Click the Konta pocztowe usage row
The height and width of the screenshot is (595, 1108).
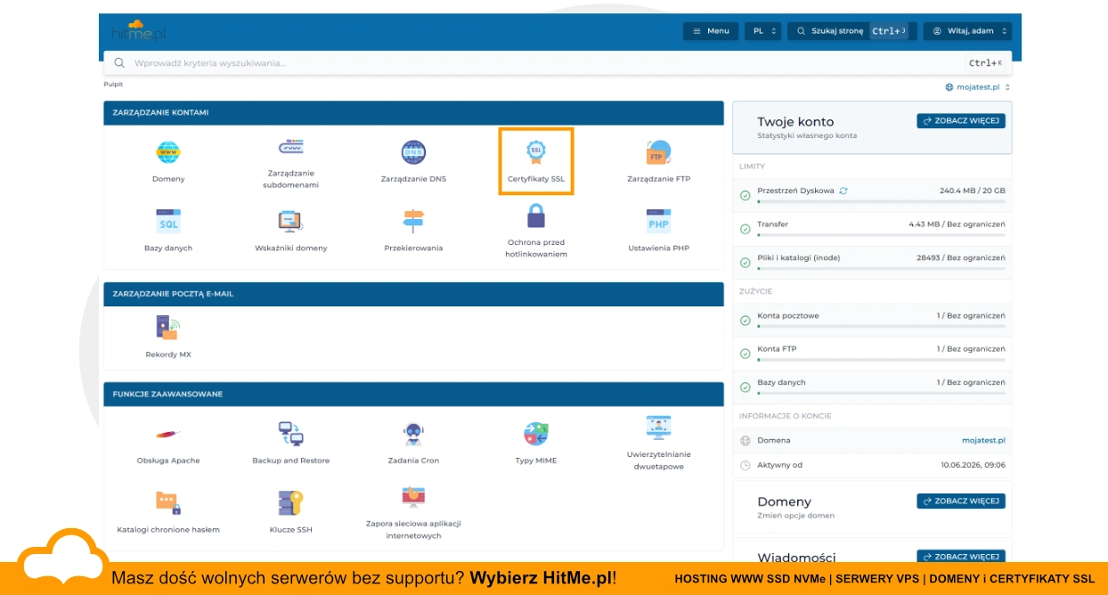pos(872,320)
